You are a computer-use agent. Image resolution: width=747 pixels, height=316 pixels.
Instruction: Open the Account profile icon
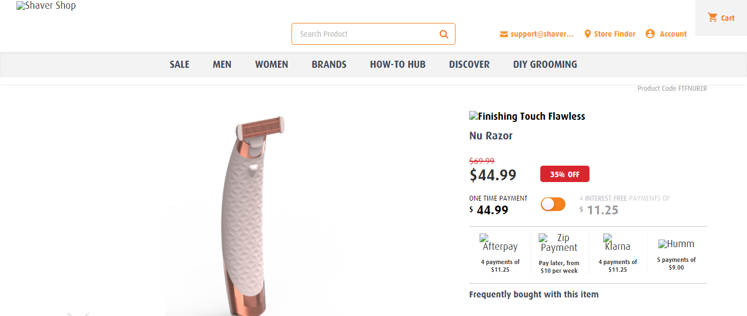(x=650, y=34)
